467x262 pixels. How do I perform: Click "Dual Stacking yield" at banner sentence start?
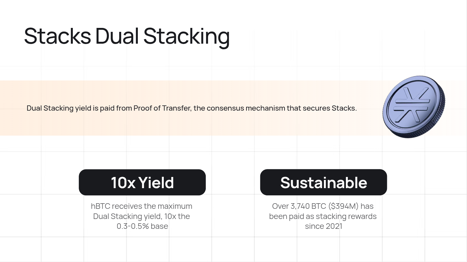pyautogui.click(x=59, y=108)
